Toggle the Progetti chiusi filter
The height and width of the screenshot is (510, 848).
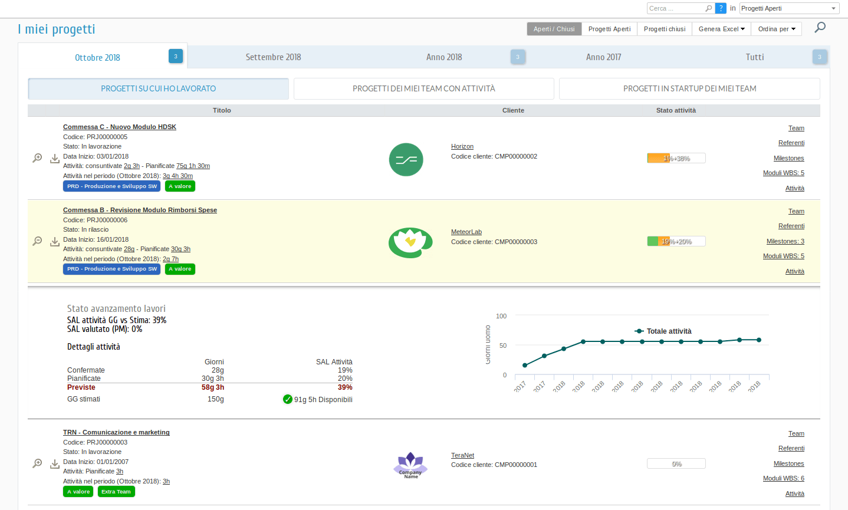pos(665,29)
